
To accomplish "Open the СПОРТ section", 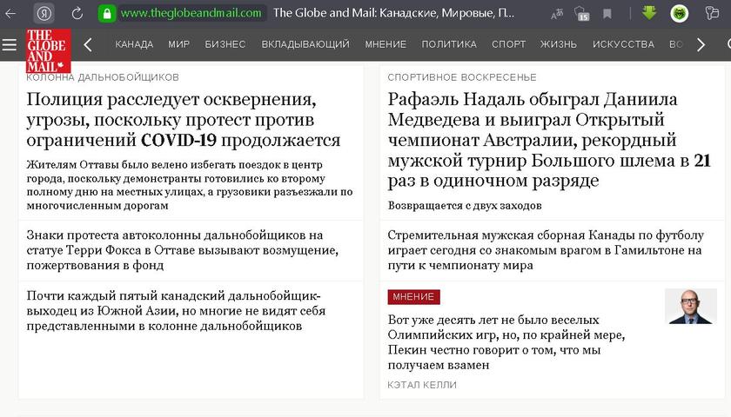I will 508,44.
